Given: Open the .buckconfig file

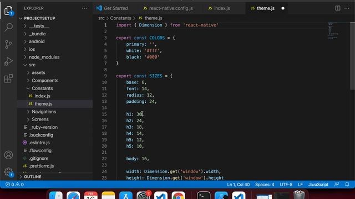Looking at the screenshot, I should pyautogui.click(x=41, y=135).
